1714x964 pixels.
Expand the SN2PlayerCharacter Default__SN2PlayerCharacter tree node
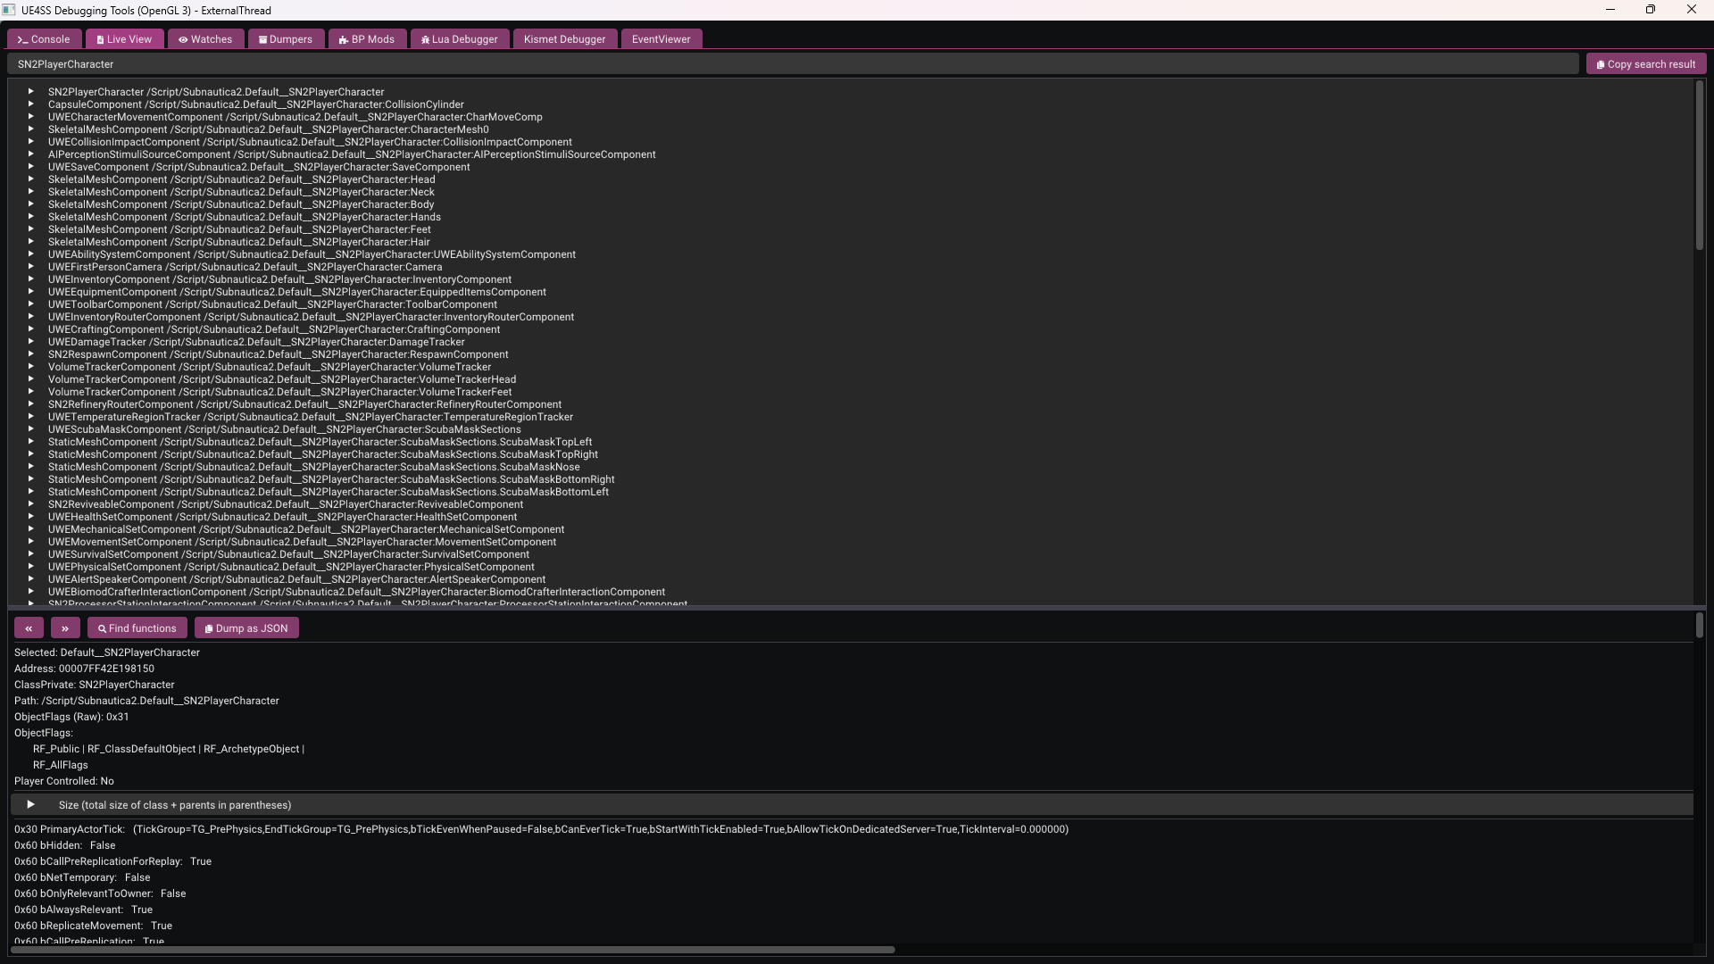click(30, 92)
